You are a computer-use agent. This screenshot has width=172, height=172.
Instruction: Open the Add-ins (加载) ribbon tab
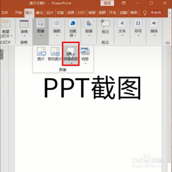(123, 12)
